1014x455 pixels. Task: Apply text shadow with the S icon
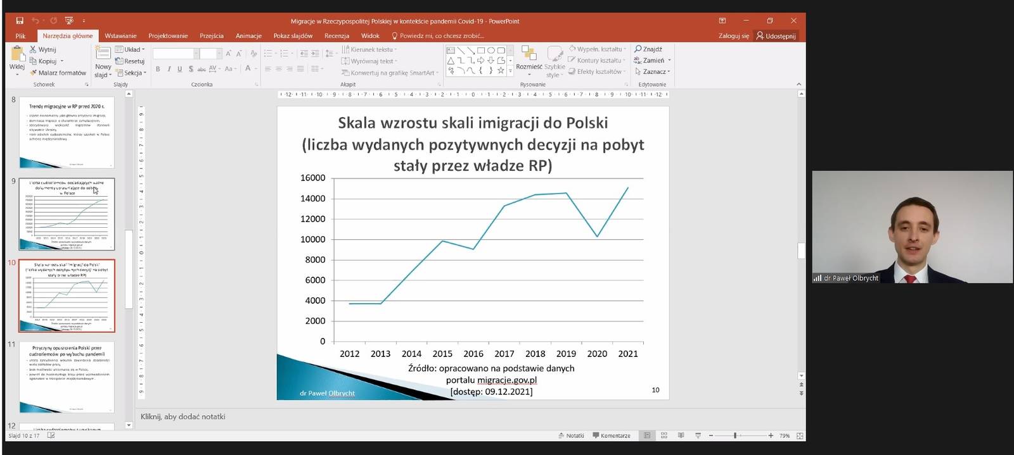click(x=191, y=69)
